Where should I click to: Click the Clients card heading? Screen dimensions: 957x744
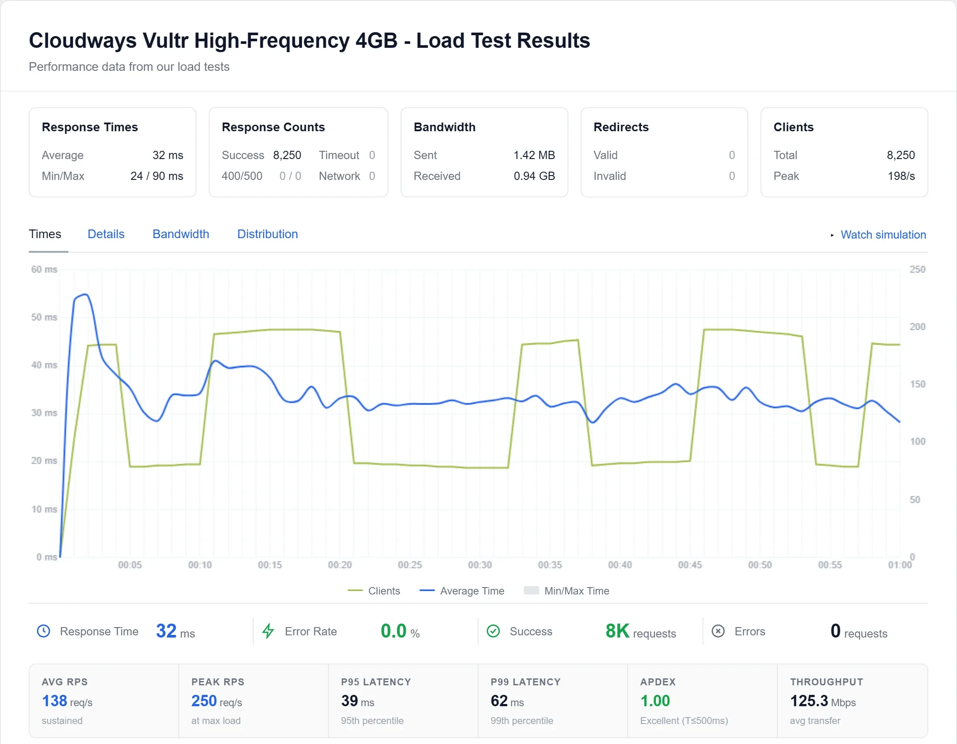pos(793,127)
